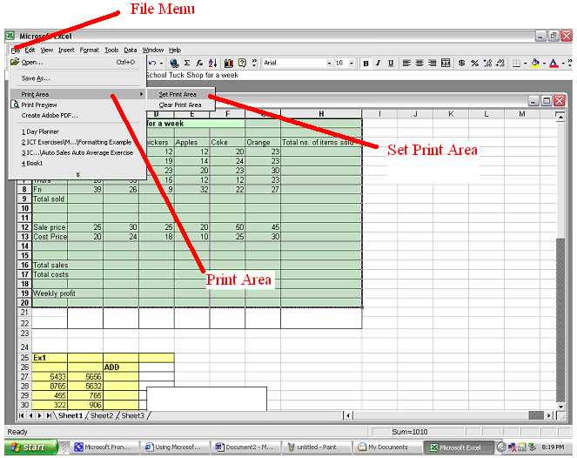Apply the yellow Fill Color bucket

pyautogui.click(x=535, y=64)
